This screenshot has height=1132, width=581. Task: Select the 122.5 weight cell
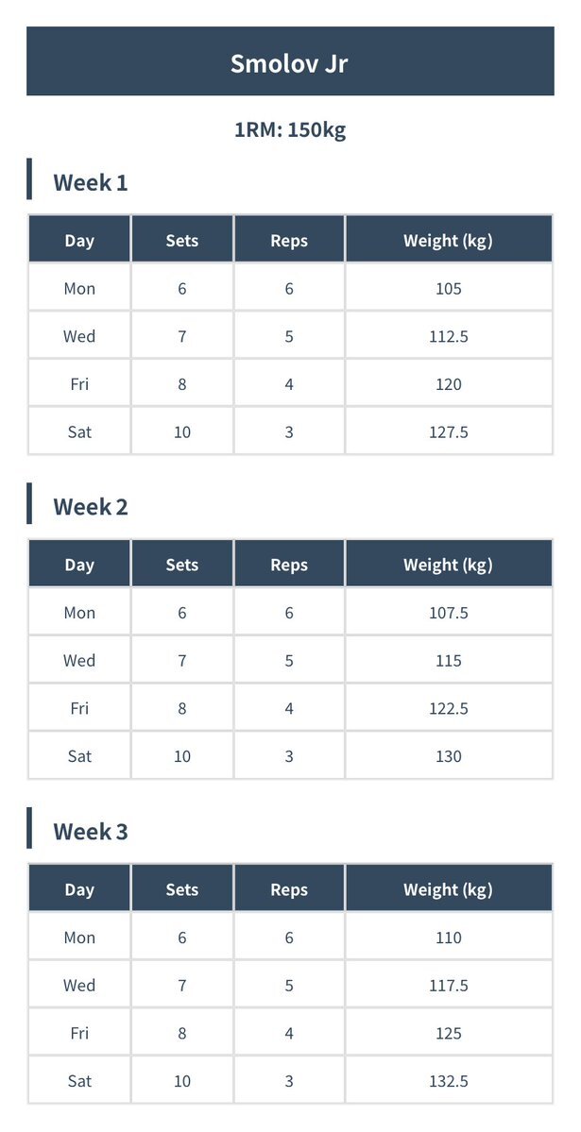(x=449, y=707)
